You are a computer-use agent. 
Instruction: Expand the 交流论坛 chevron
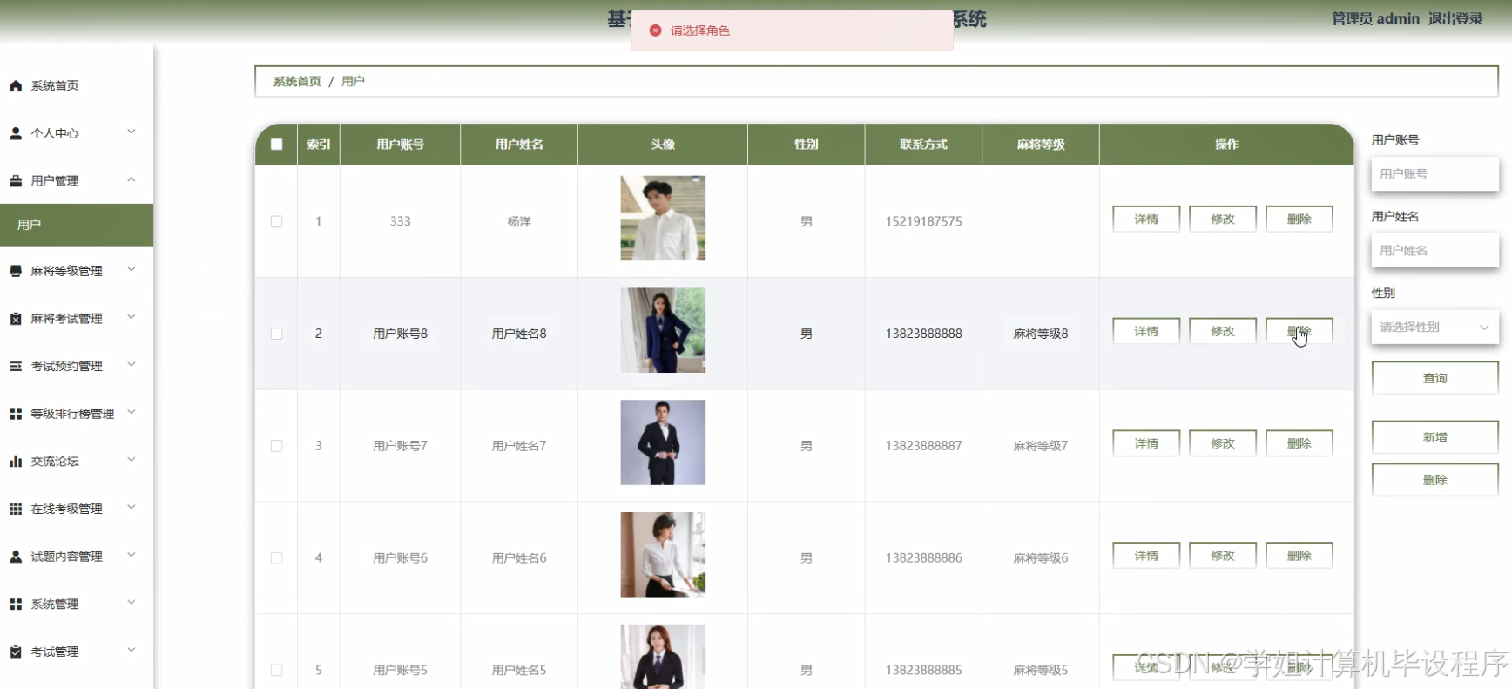(x=132, y=460)
